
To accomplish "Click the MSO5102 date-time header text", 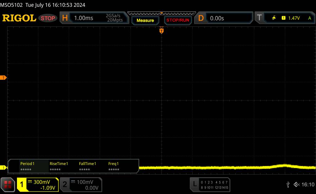I will click(43, 5).
